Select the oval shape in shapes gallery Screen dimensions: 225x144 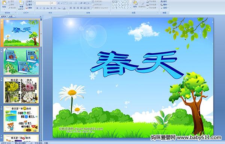point(128,2)
